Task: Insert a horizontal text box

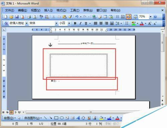Action: (x=67, y=118)
